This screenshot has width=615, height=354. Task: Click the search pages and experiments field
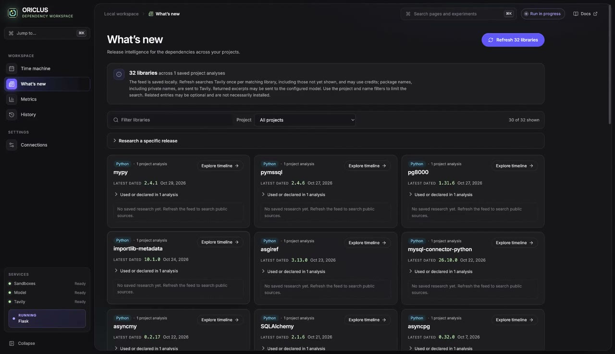pos(458,14)
